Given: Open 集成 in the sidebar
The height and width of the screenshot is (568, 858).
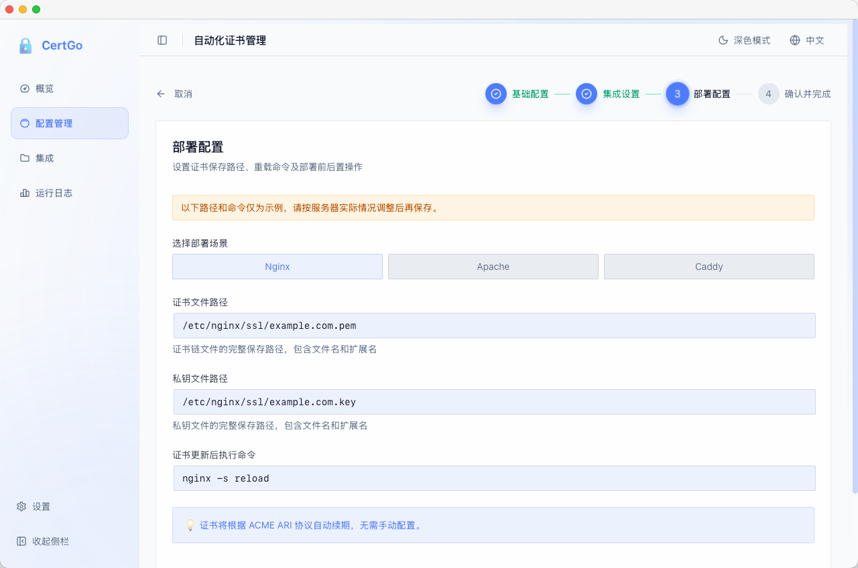Looking at the screenshot, I should coord(70,158).
